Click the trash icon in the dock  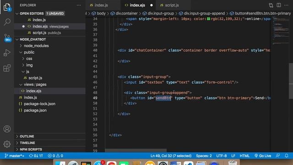point(232,162)
